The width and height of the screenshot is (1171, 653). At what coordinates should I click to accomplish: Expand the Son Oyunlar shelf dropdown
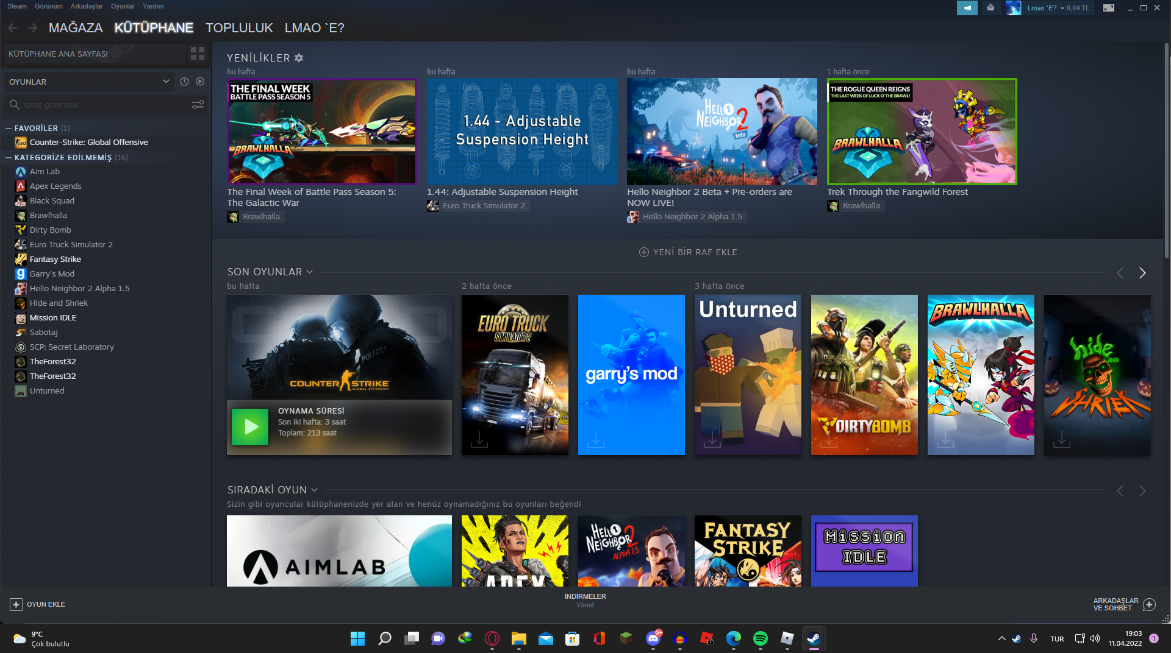[309, 272]
